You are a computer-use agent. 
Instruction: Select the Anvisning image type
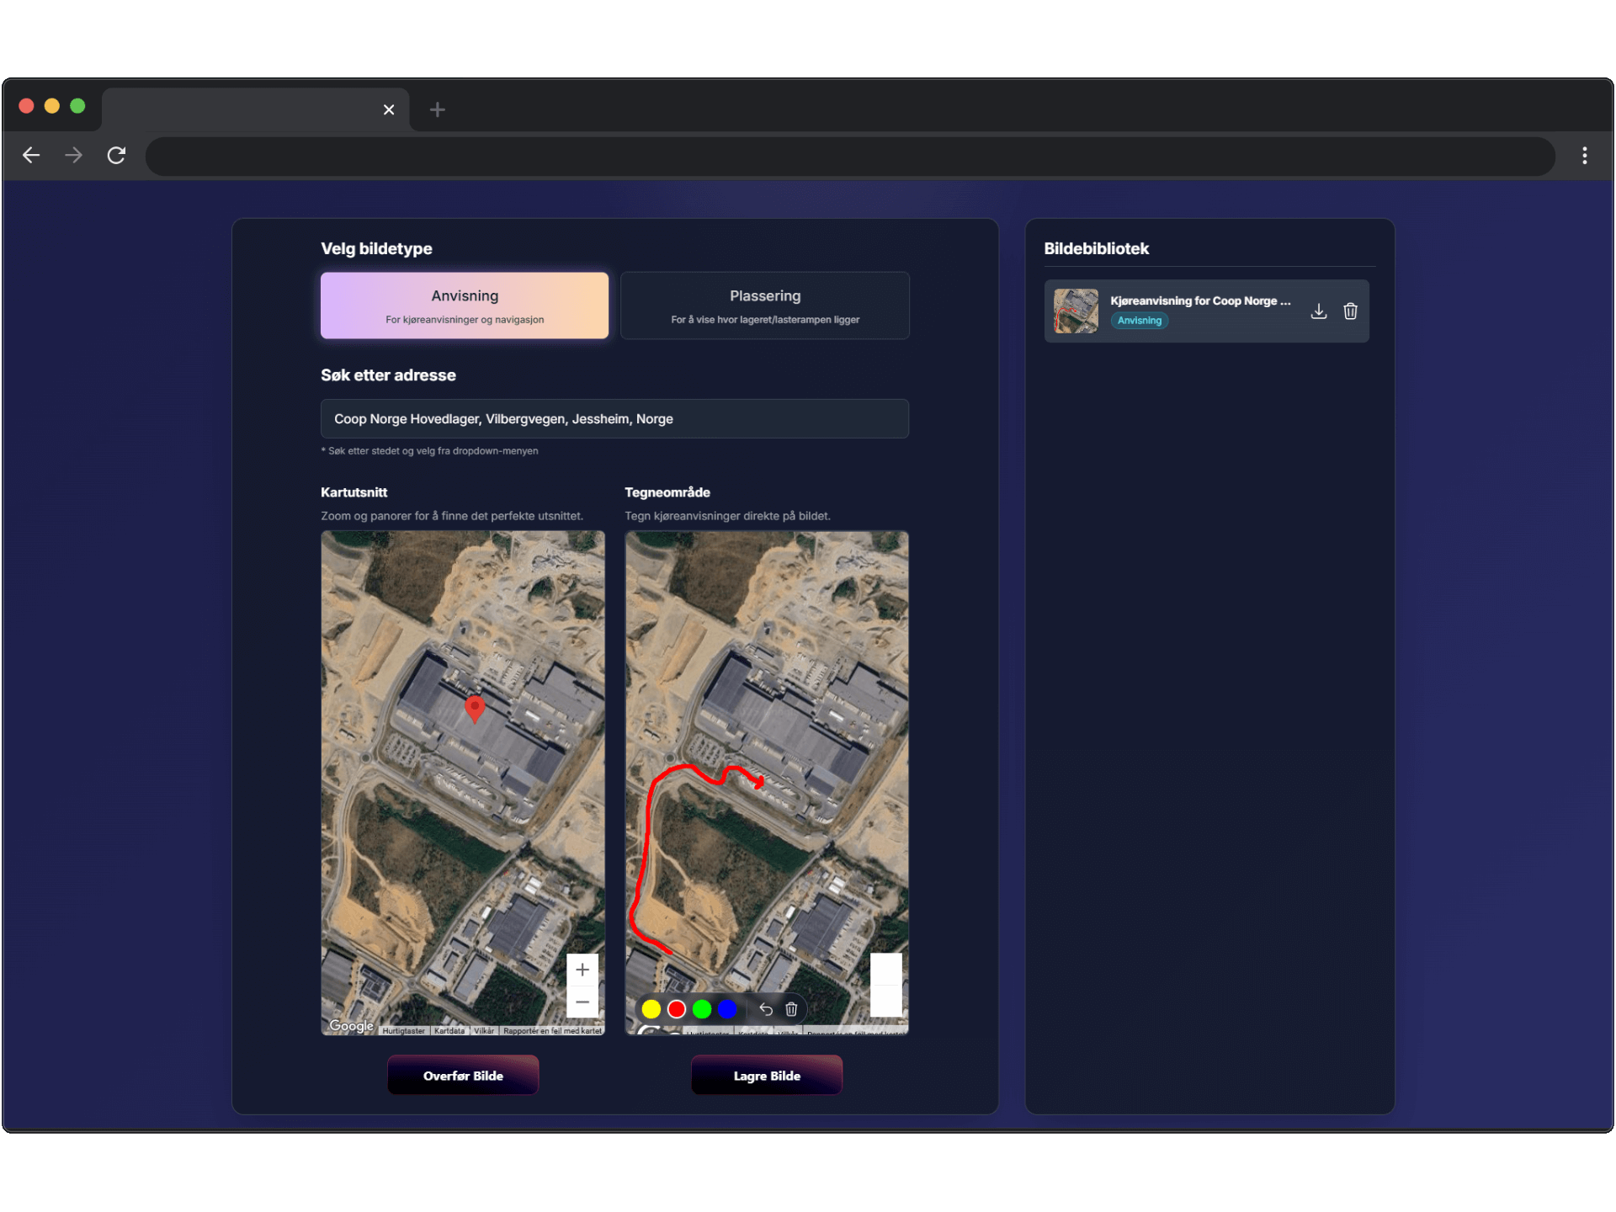coord(465,305)
